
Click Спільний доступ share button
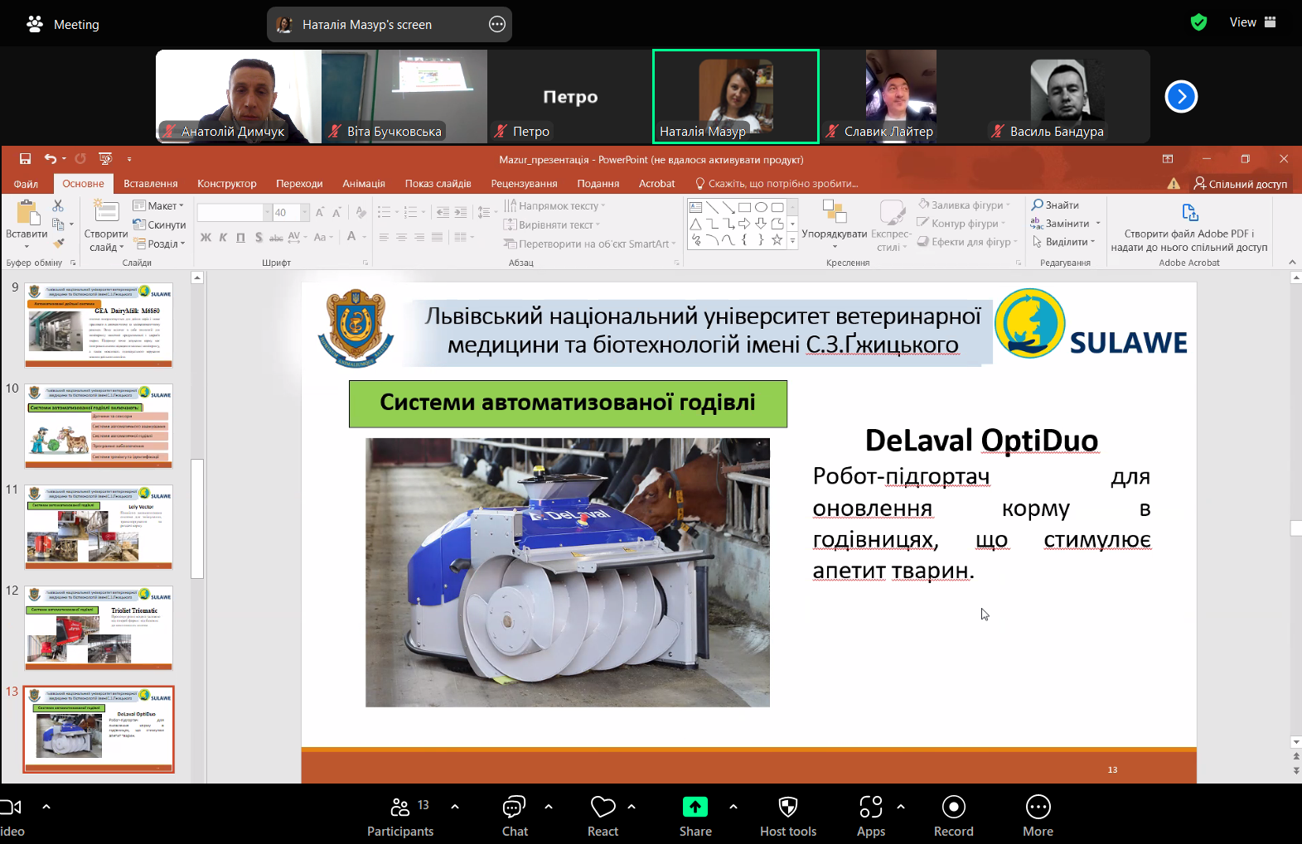tap(1240, 184)
